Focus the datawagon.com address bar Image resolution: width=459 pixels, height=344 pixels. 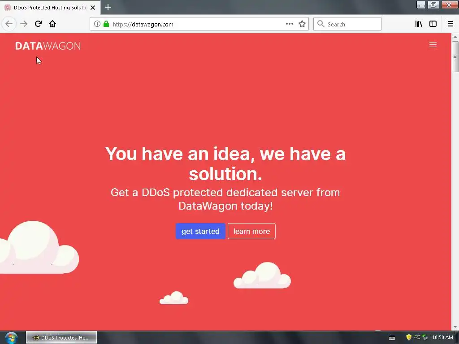click(x=199, y=24)
